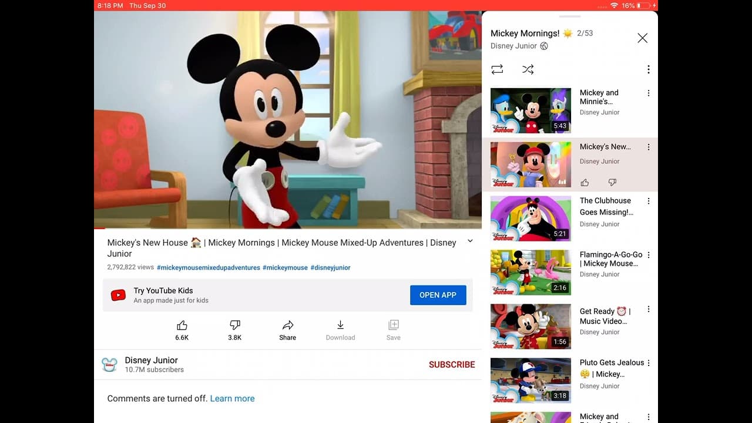Tap the 2,792,822 views count
The image size is (752, 423).
(x=130, y=267)
